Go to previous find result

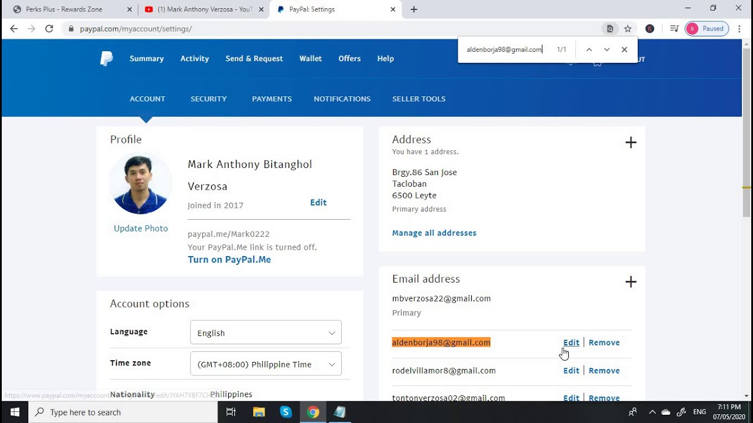[589, 49]
